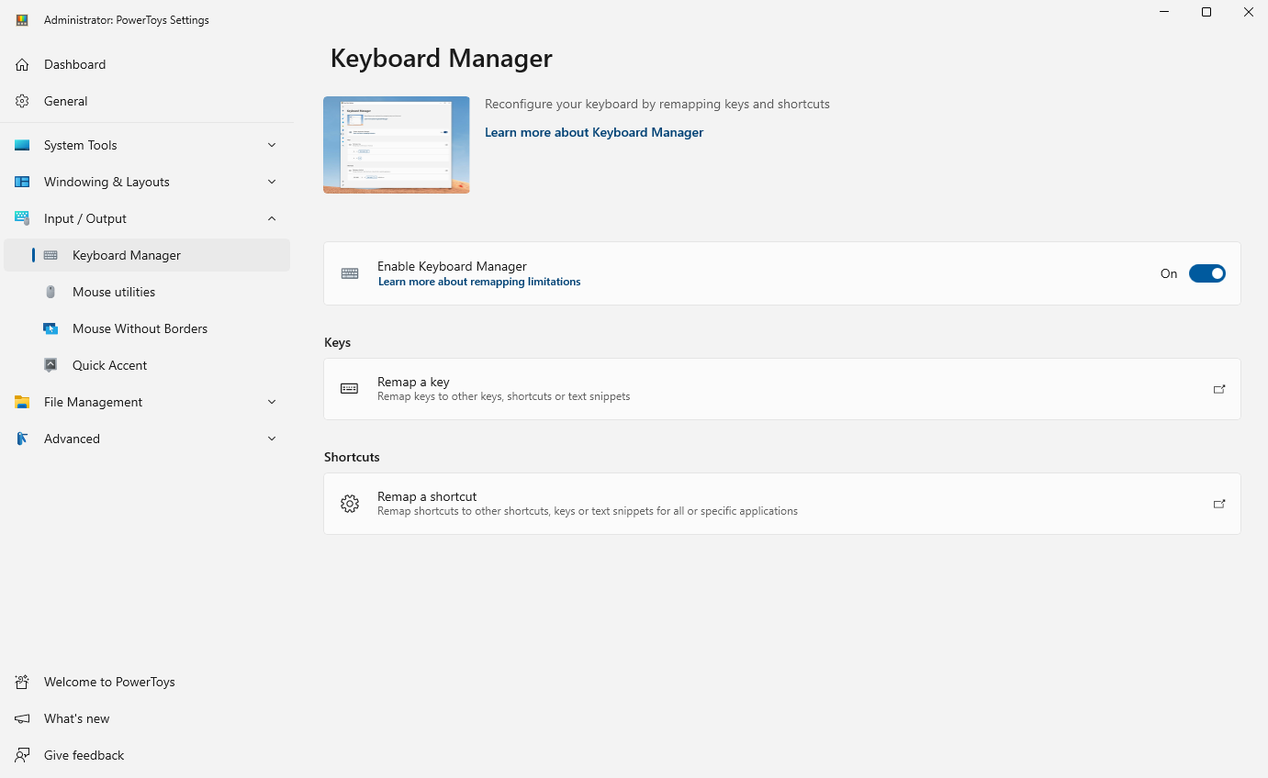Screen dimensions: 1268x778
Task: Click the Windowing & Layouts label
Action: 107,182
